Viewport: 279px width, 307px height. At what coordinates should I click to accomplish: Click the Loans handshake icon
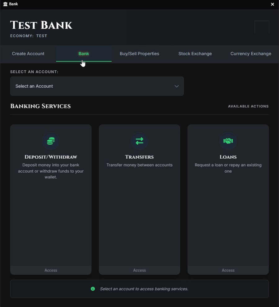[228, 141]
